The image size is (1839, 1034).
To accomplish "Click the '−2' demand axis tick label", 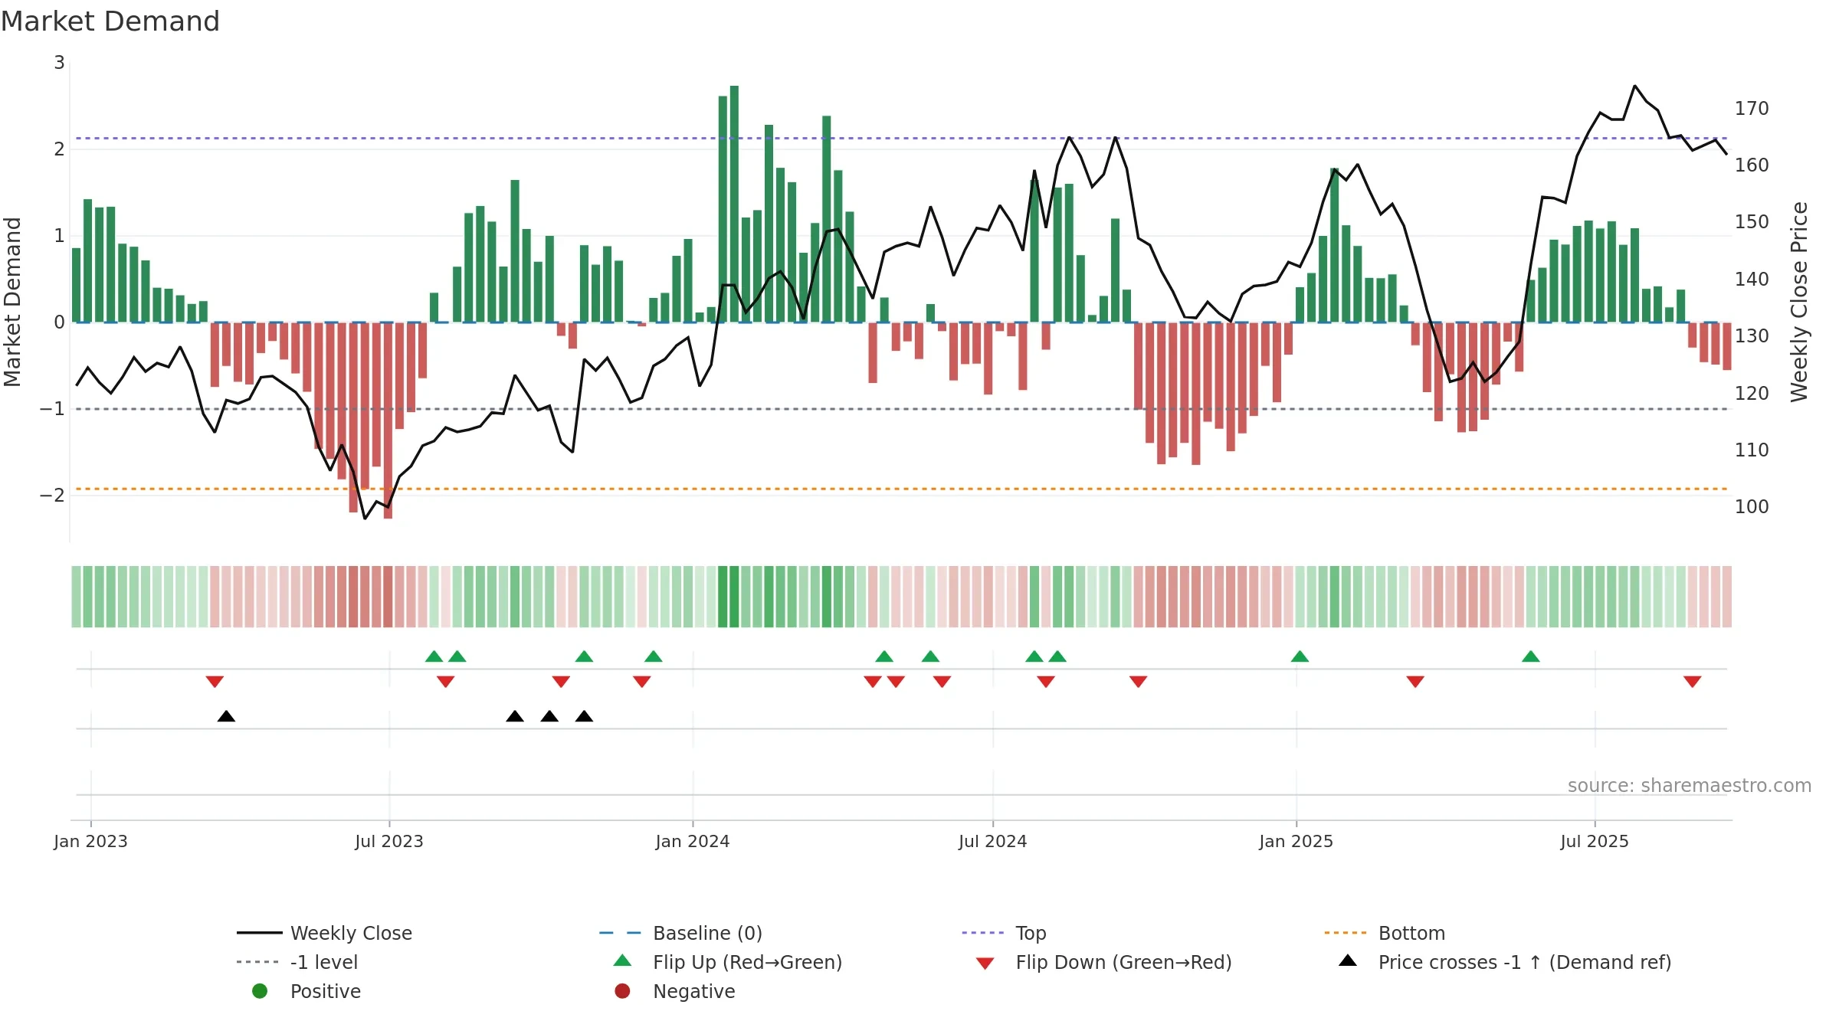I will pos(52,495).
